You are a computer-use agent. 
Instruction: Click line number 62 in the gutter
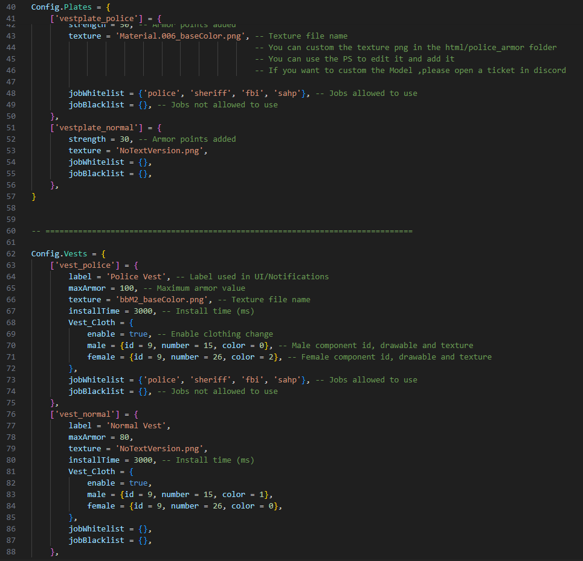[11, 254]
